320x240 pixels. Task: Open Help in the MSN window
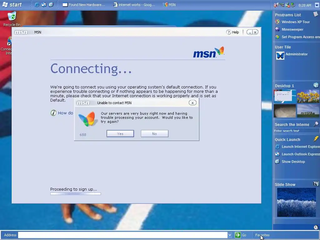[232, 32]
